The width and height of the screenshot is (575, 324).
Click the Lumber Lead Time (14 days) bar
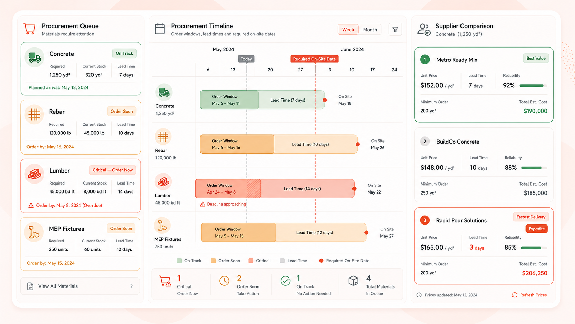coord(307,189)
